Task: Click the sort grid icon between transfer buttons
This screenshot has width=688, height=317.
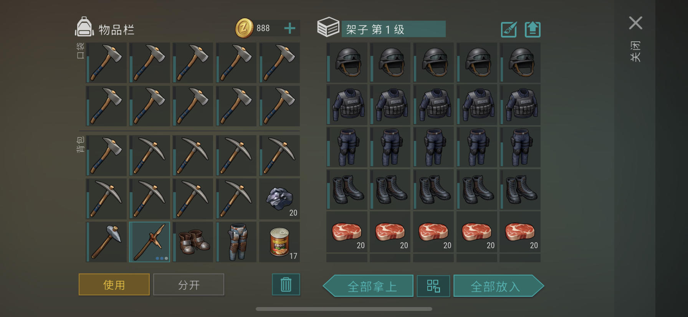Action: coord(433,286)
